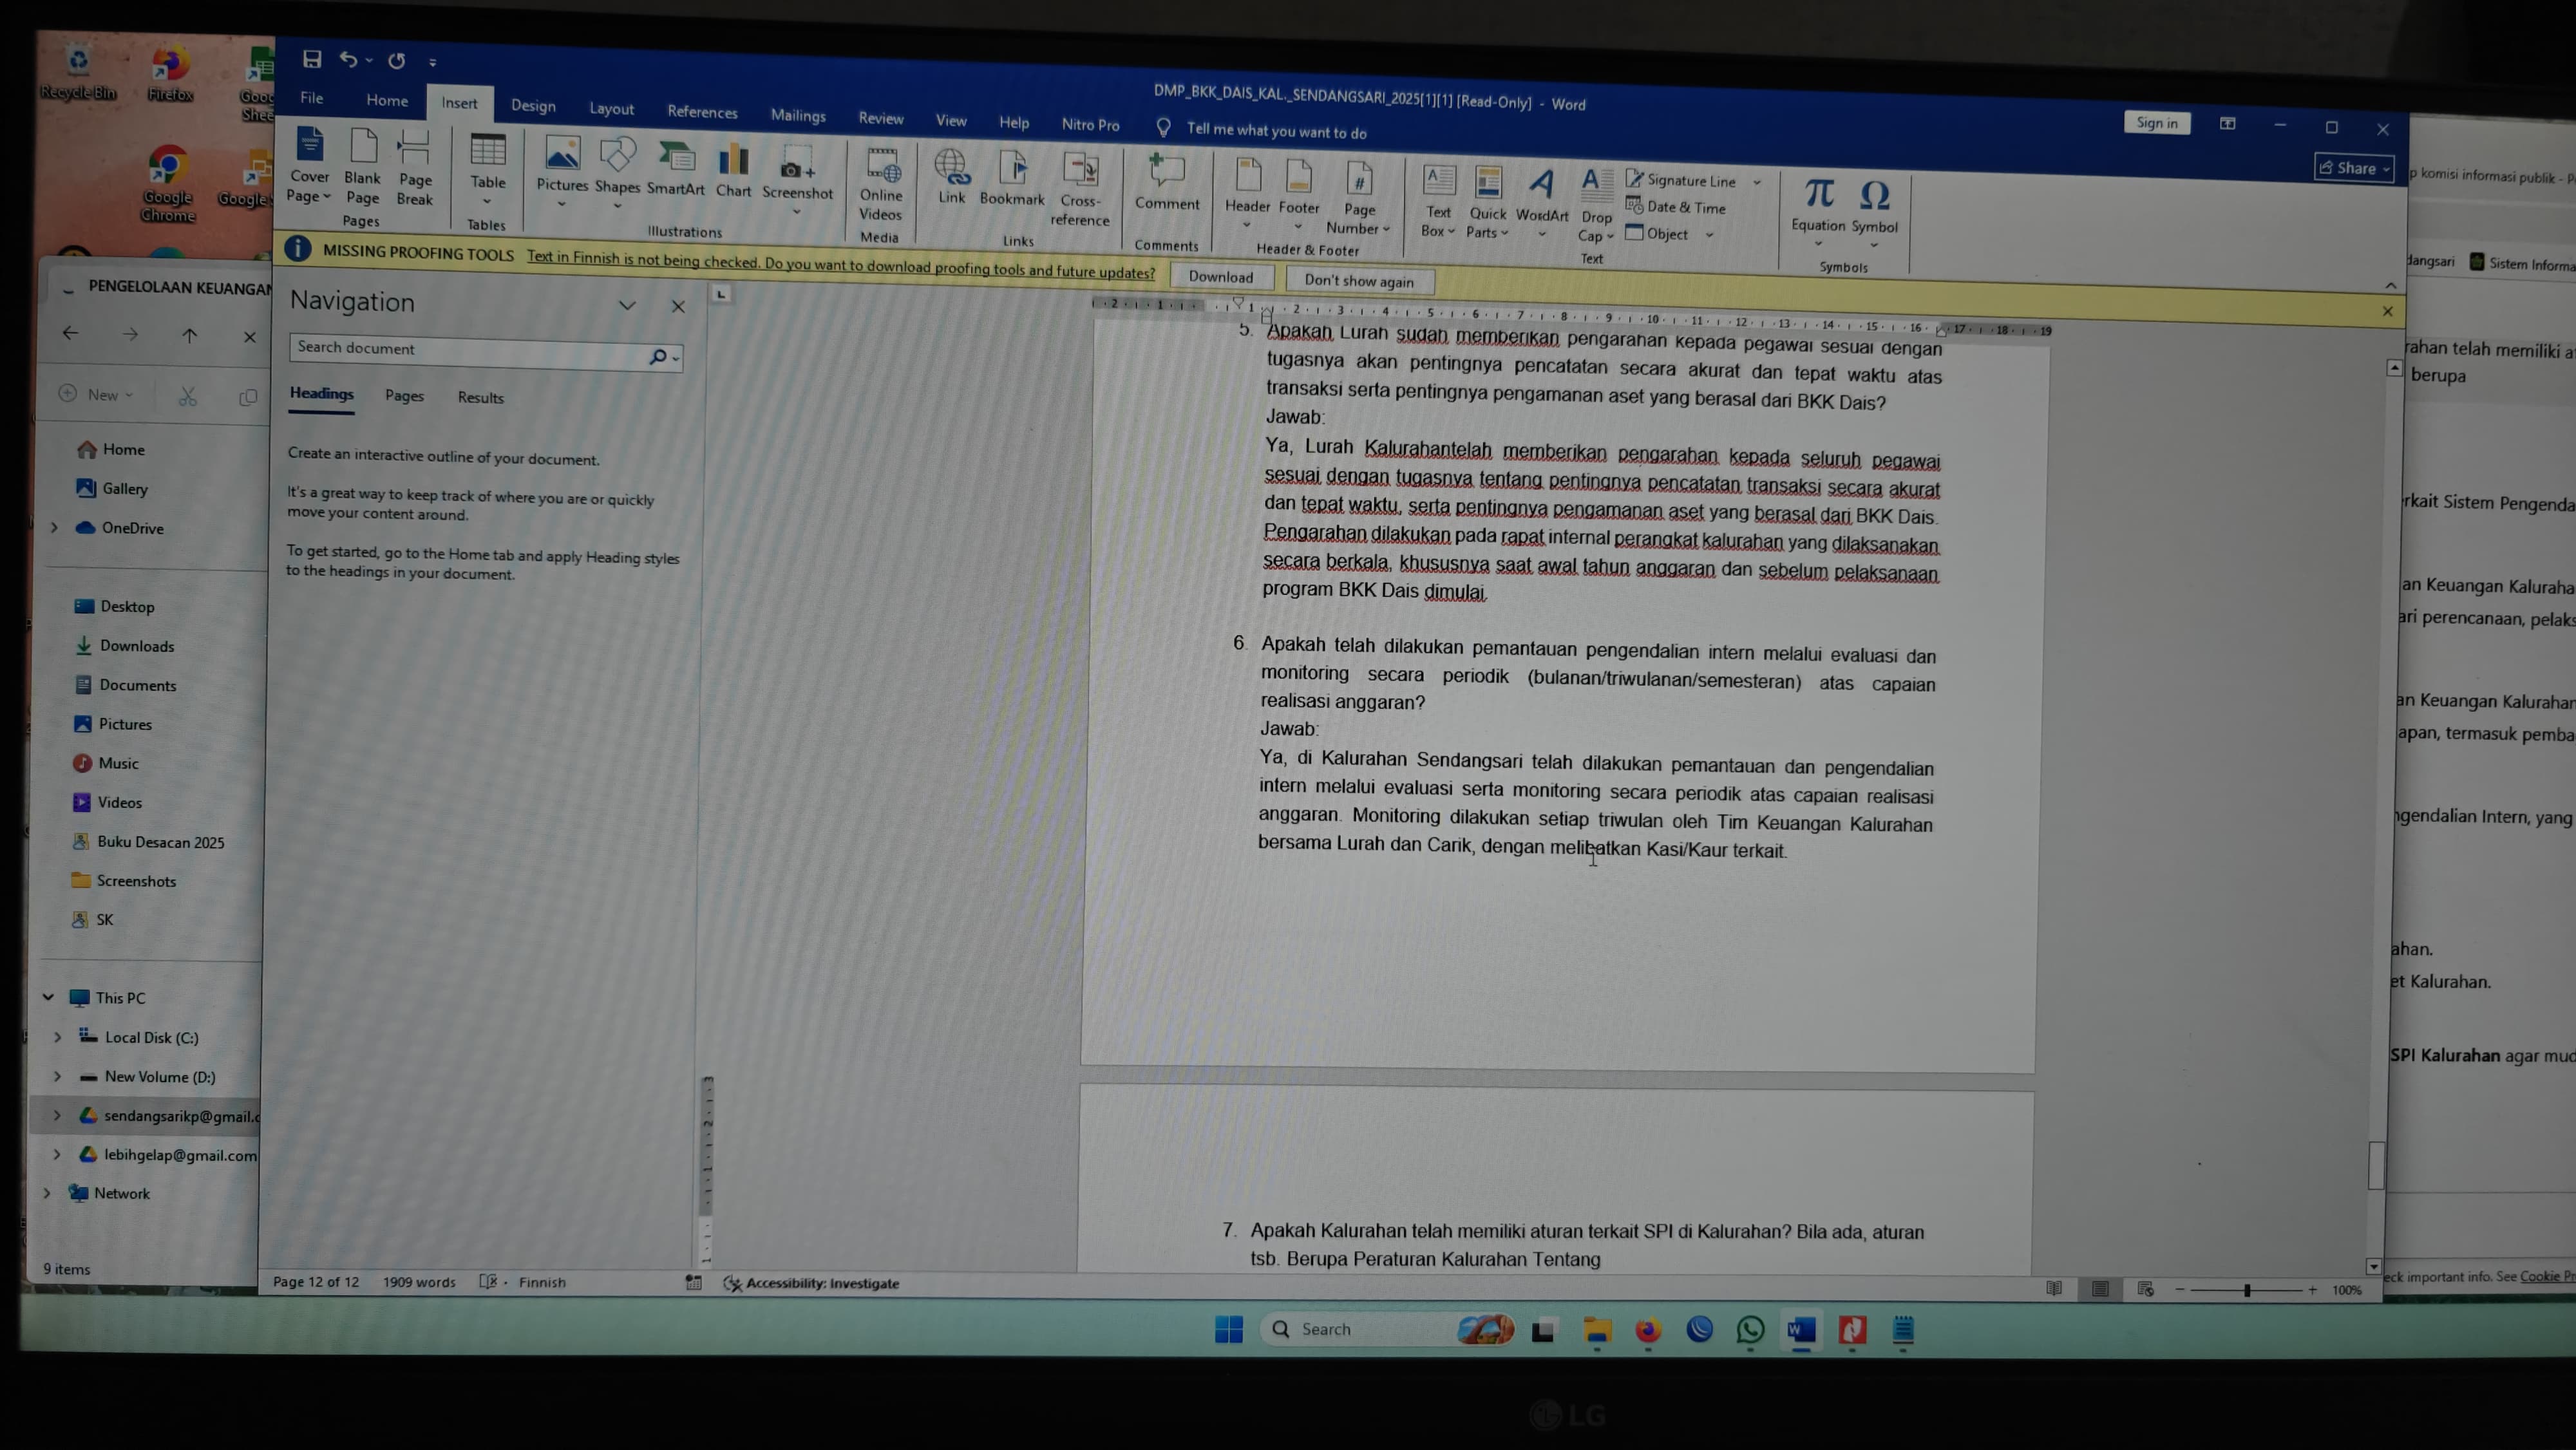The width and height of the screenshot is (2576, 1450).
Task: Click the Share button
Action: [2353, 168]
